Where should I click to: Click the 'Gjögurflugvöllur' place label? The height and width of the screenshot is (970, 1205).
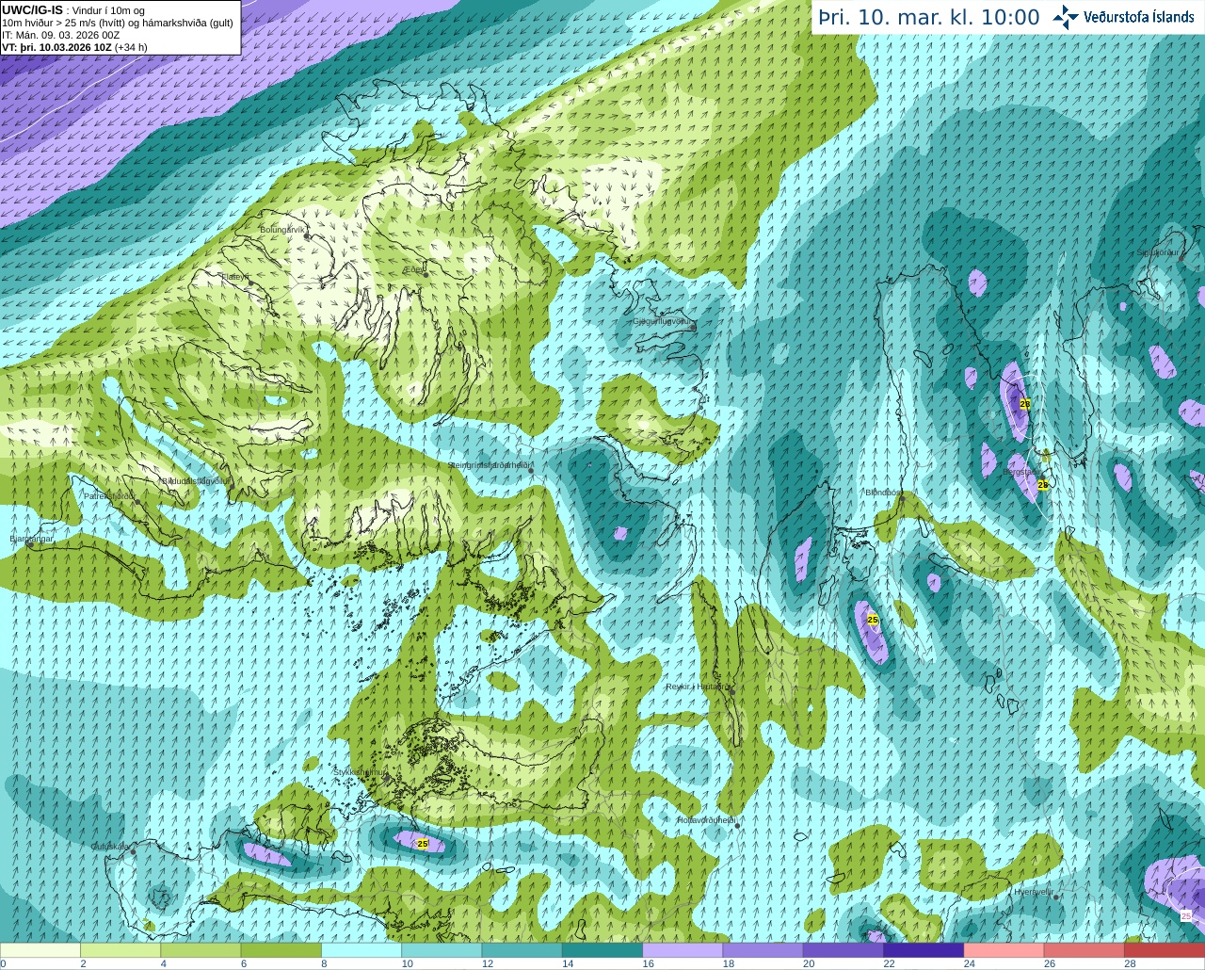point(663,321)
